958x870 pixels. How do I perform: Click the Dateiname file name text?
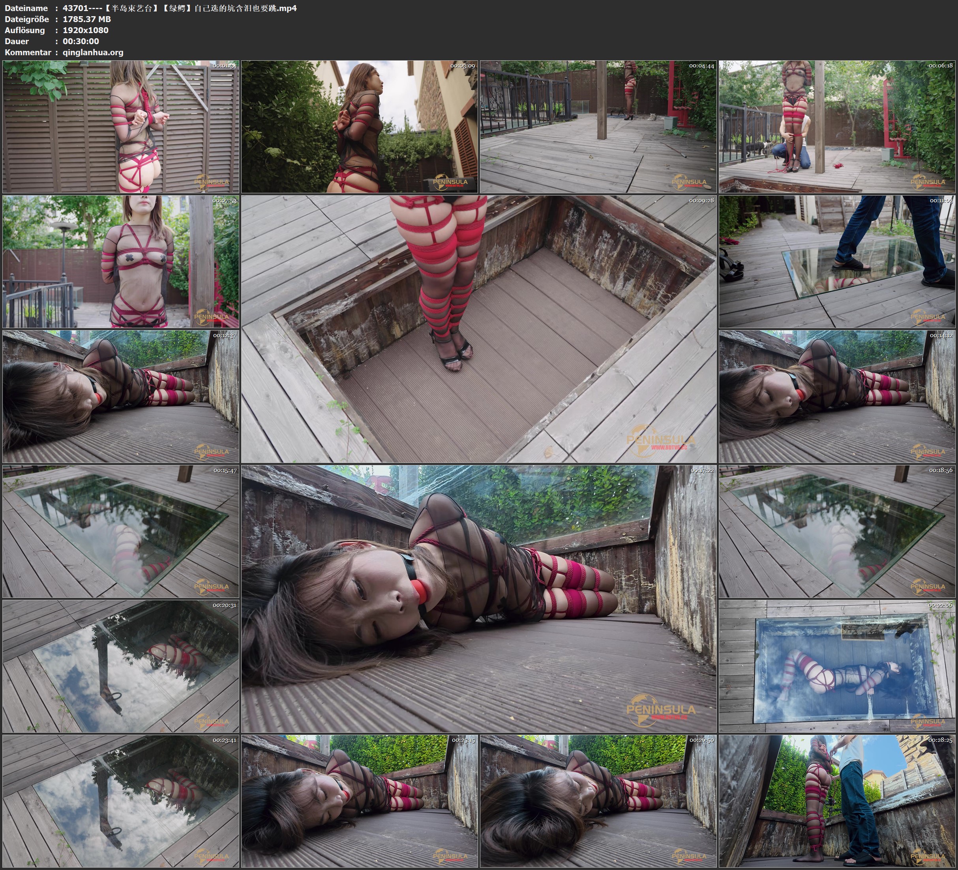click(180, 8)
